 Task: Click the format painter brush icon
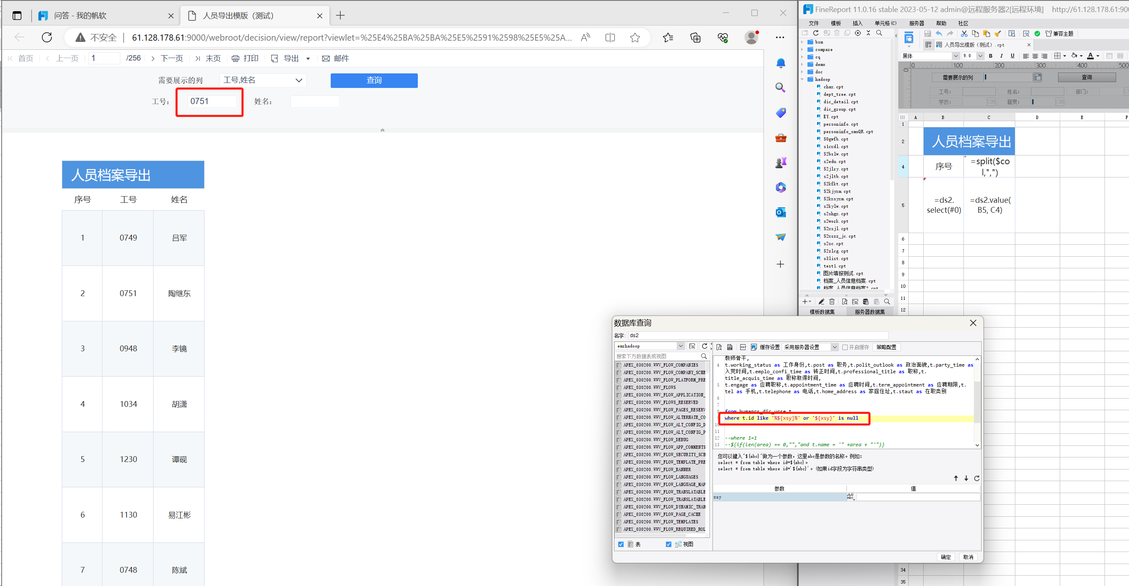click(x=997, y=34)
